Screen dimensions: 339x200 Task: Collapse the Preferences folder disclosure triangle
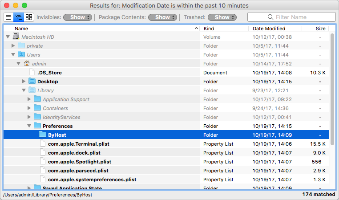[x=29, y=126]
